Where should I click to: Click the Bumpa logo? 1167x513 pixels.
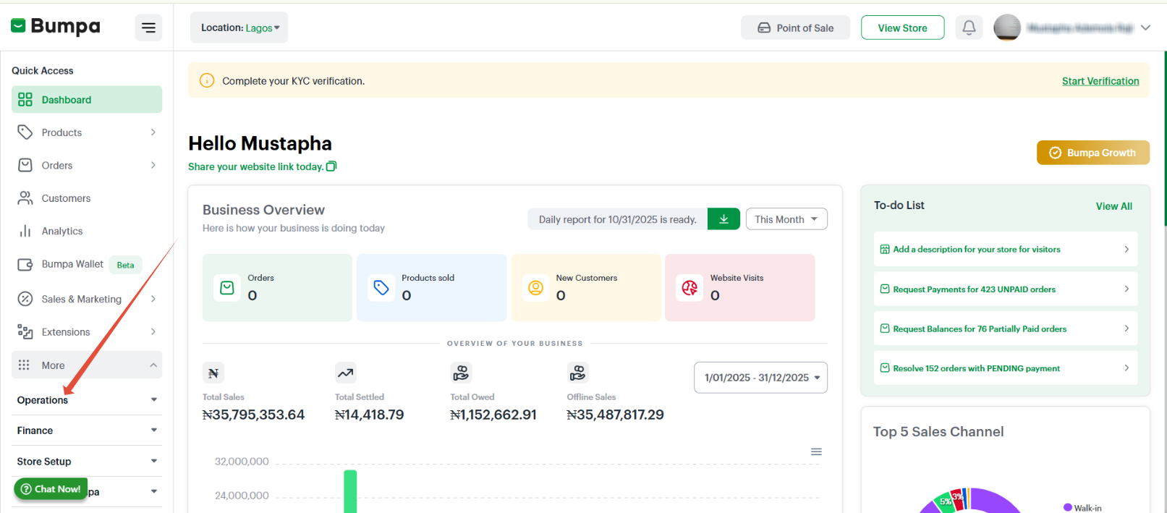(56, 26)
